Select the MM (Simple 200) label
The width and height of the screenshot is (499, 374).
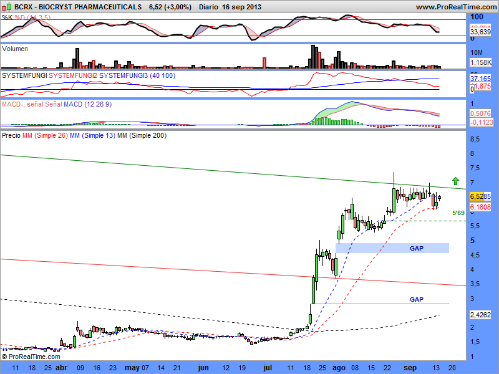click(142, 135)
